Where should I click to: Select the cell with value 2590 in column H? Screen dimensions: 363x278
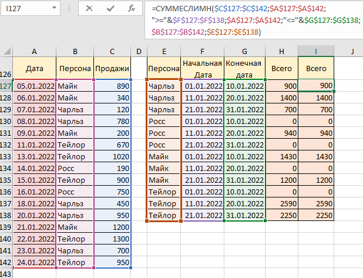(281, 203)
